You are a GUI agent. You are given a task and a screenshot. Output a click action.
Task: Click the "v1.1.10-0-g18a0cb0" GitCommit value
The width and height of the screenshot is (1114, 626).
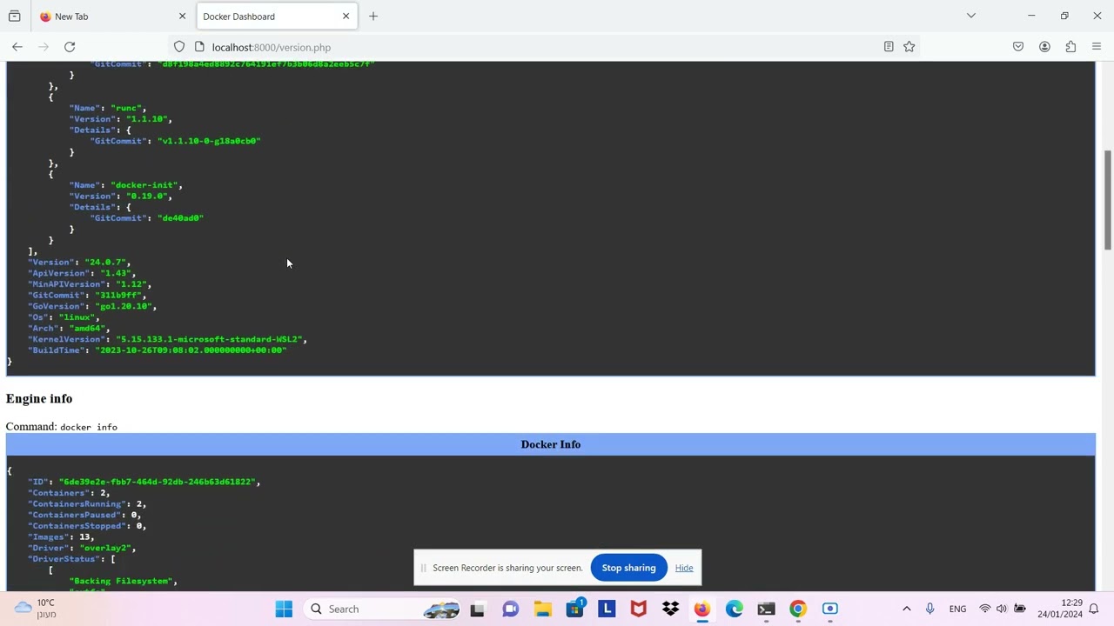pyautogui.click(x=209, y=141)
